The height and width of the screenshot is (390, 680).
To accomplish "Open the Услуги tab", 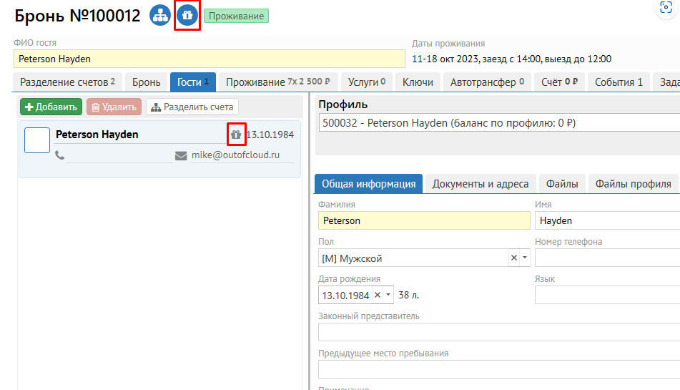I will [367, 82].
